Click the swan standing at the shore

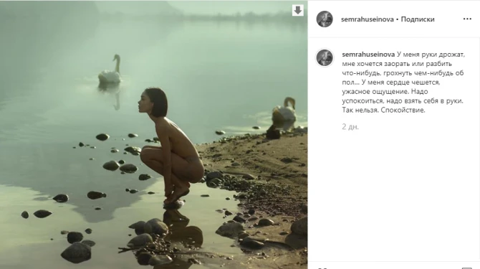click(x=284, y=113)
